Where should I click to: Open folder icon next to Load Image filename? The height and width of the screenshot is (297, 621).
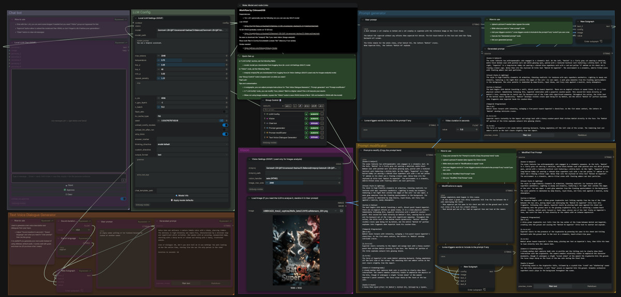tap(341, 211)
